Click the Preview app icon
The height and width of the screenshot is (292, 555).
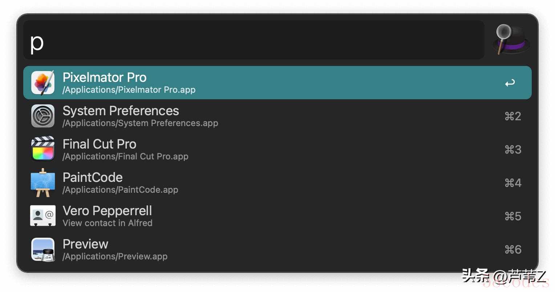[x=43, y=249]
